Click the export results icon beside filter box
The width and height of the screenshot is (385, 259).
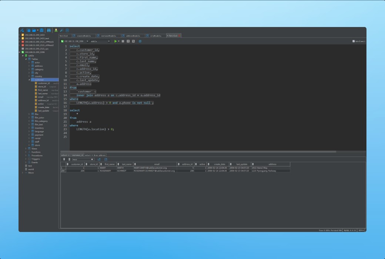(x=99, y=159)
